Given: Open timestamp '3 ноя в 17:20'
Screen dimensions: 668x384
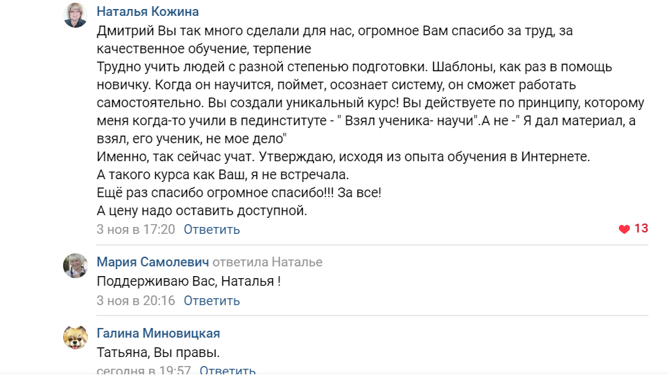Looking at the screenshot, I should (136, 230).
